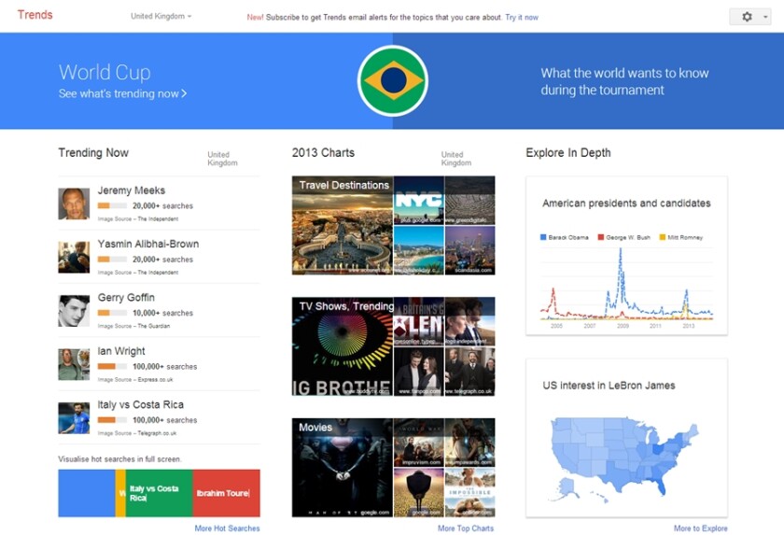This screenshot has height=535, width=784.
Task: Click the blue hot searches tile
Action: point(87,493)
